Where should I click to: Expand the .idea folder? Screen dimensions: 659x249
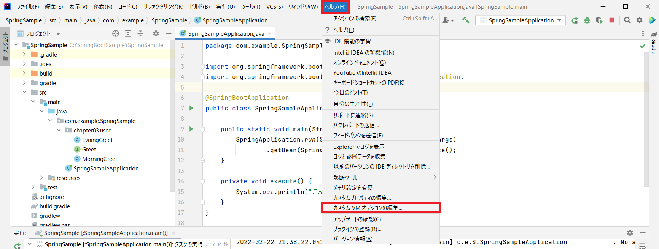25,64
